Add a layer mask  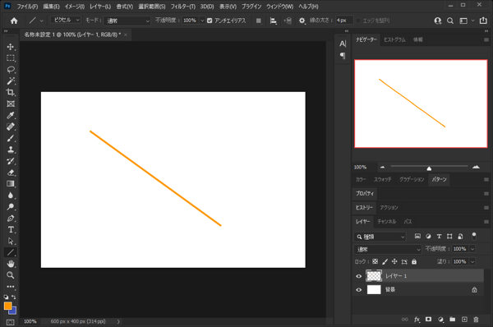[x=429, y=320]
